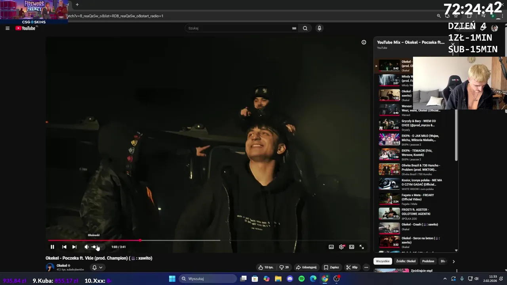This screenshot has width=507, height=285.
Task: Select the Źródło: Okekel filter chip
Action: pos(406,261)
